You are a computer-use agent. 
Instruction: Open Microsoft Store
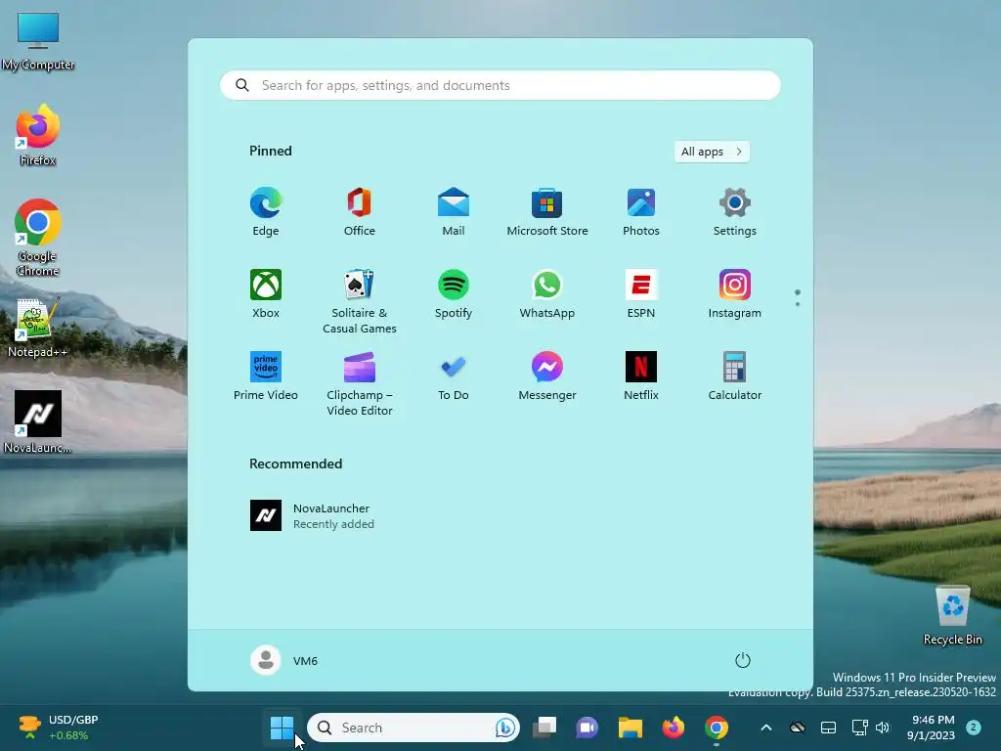coord(547,212)
